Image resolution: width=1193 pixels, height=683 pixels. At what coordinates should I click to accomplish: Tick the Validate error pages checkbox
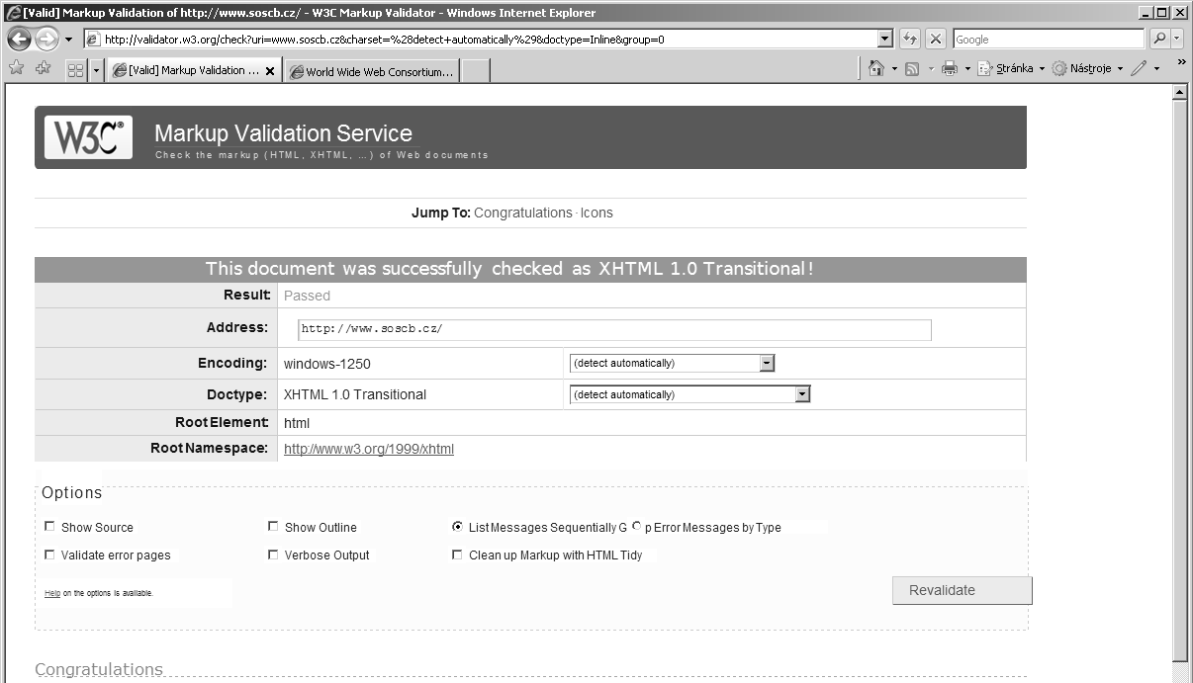[50, 555]
